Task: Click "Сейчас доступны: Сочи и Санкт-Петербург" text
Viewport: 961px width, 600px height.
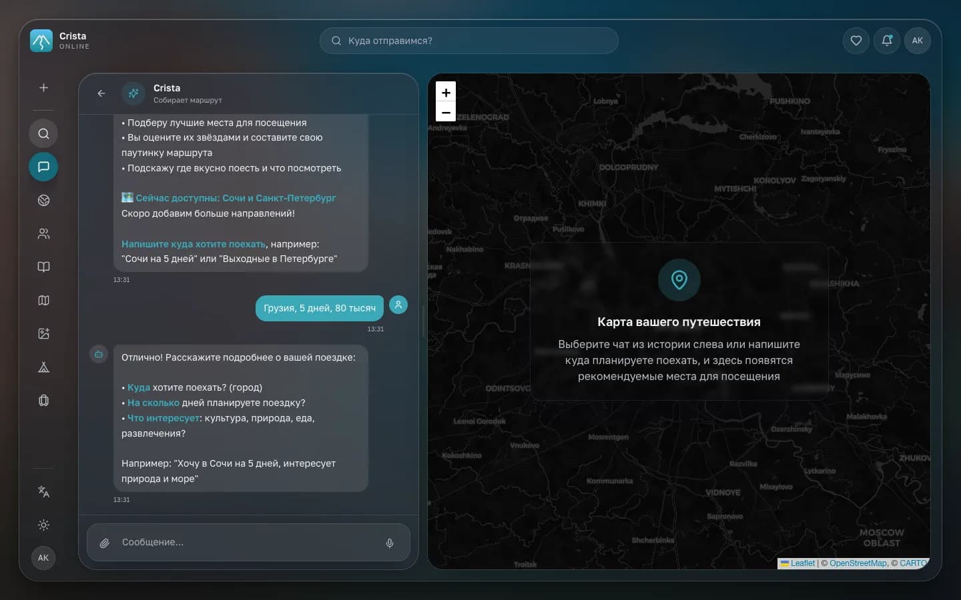Action: coord(236,198)
